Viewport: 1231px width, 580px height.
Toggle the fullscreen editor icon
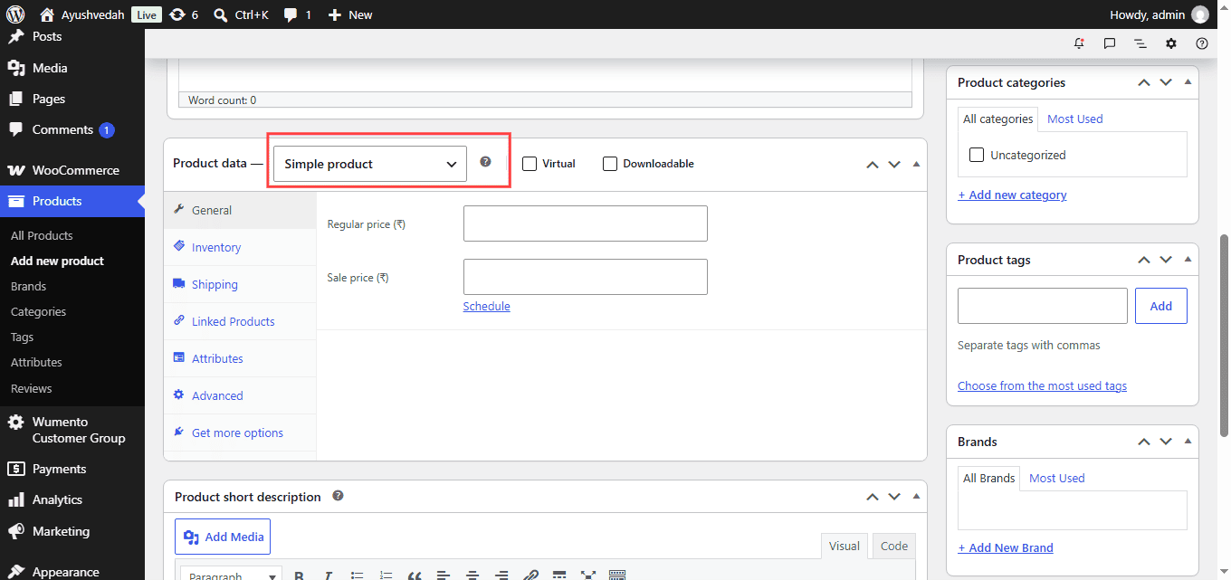pyautogui.click(x=588, y=575)
